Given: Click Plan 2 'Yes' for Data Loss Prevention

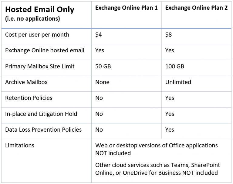Looking at the screenshot, I should coord(170,130).
